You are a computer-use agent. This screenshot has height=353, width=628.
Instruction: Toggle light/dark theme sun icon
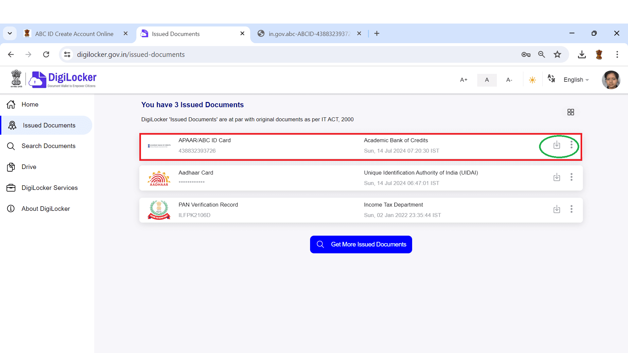click(532, 80)
